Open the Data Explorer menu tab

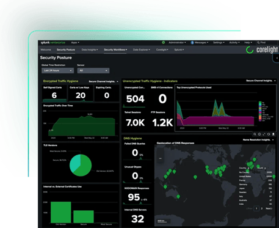pos(142,50)
